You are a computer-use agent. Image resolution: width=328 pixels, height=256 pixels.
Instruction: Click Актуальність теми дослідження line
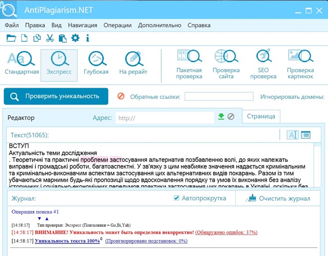pyautogui.click(x=53, y=153)
